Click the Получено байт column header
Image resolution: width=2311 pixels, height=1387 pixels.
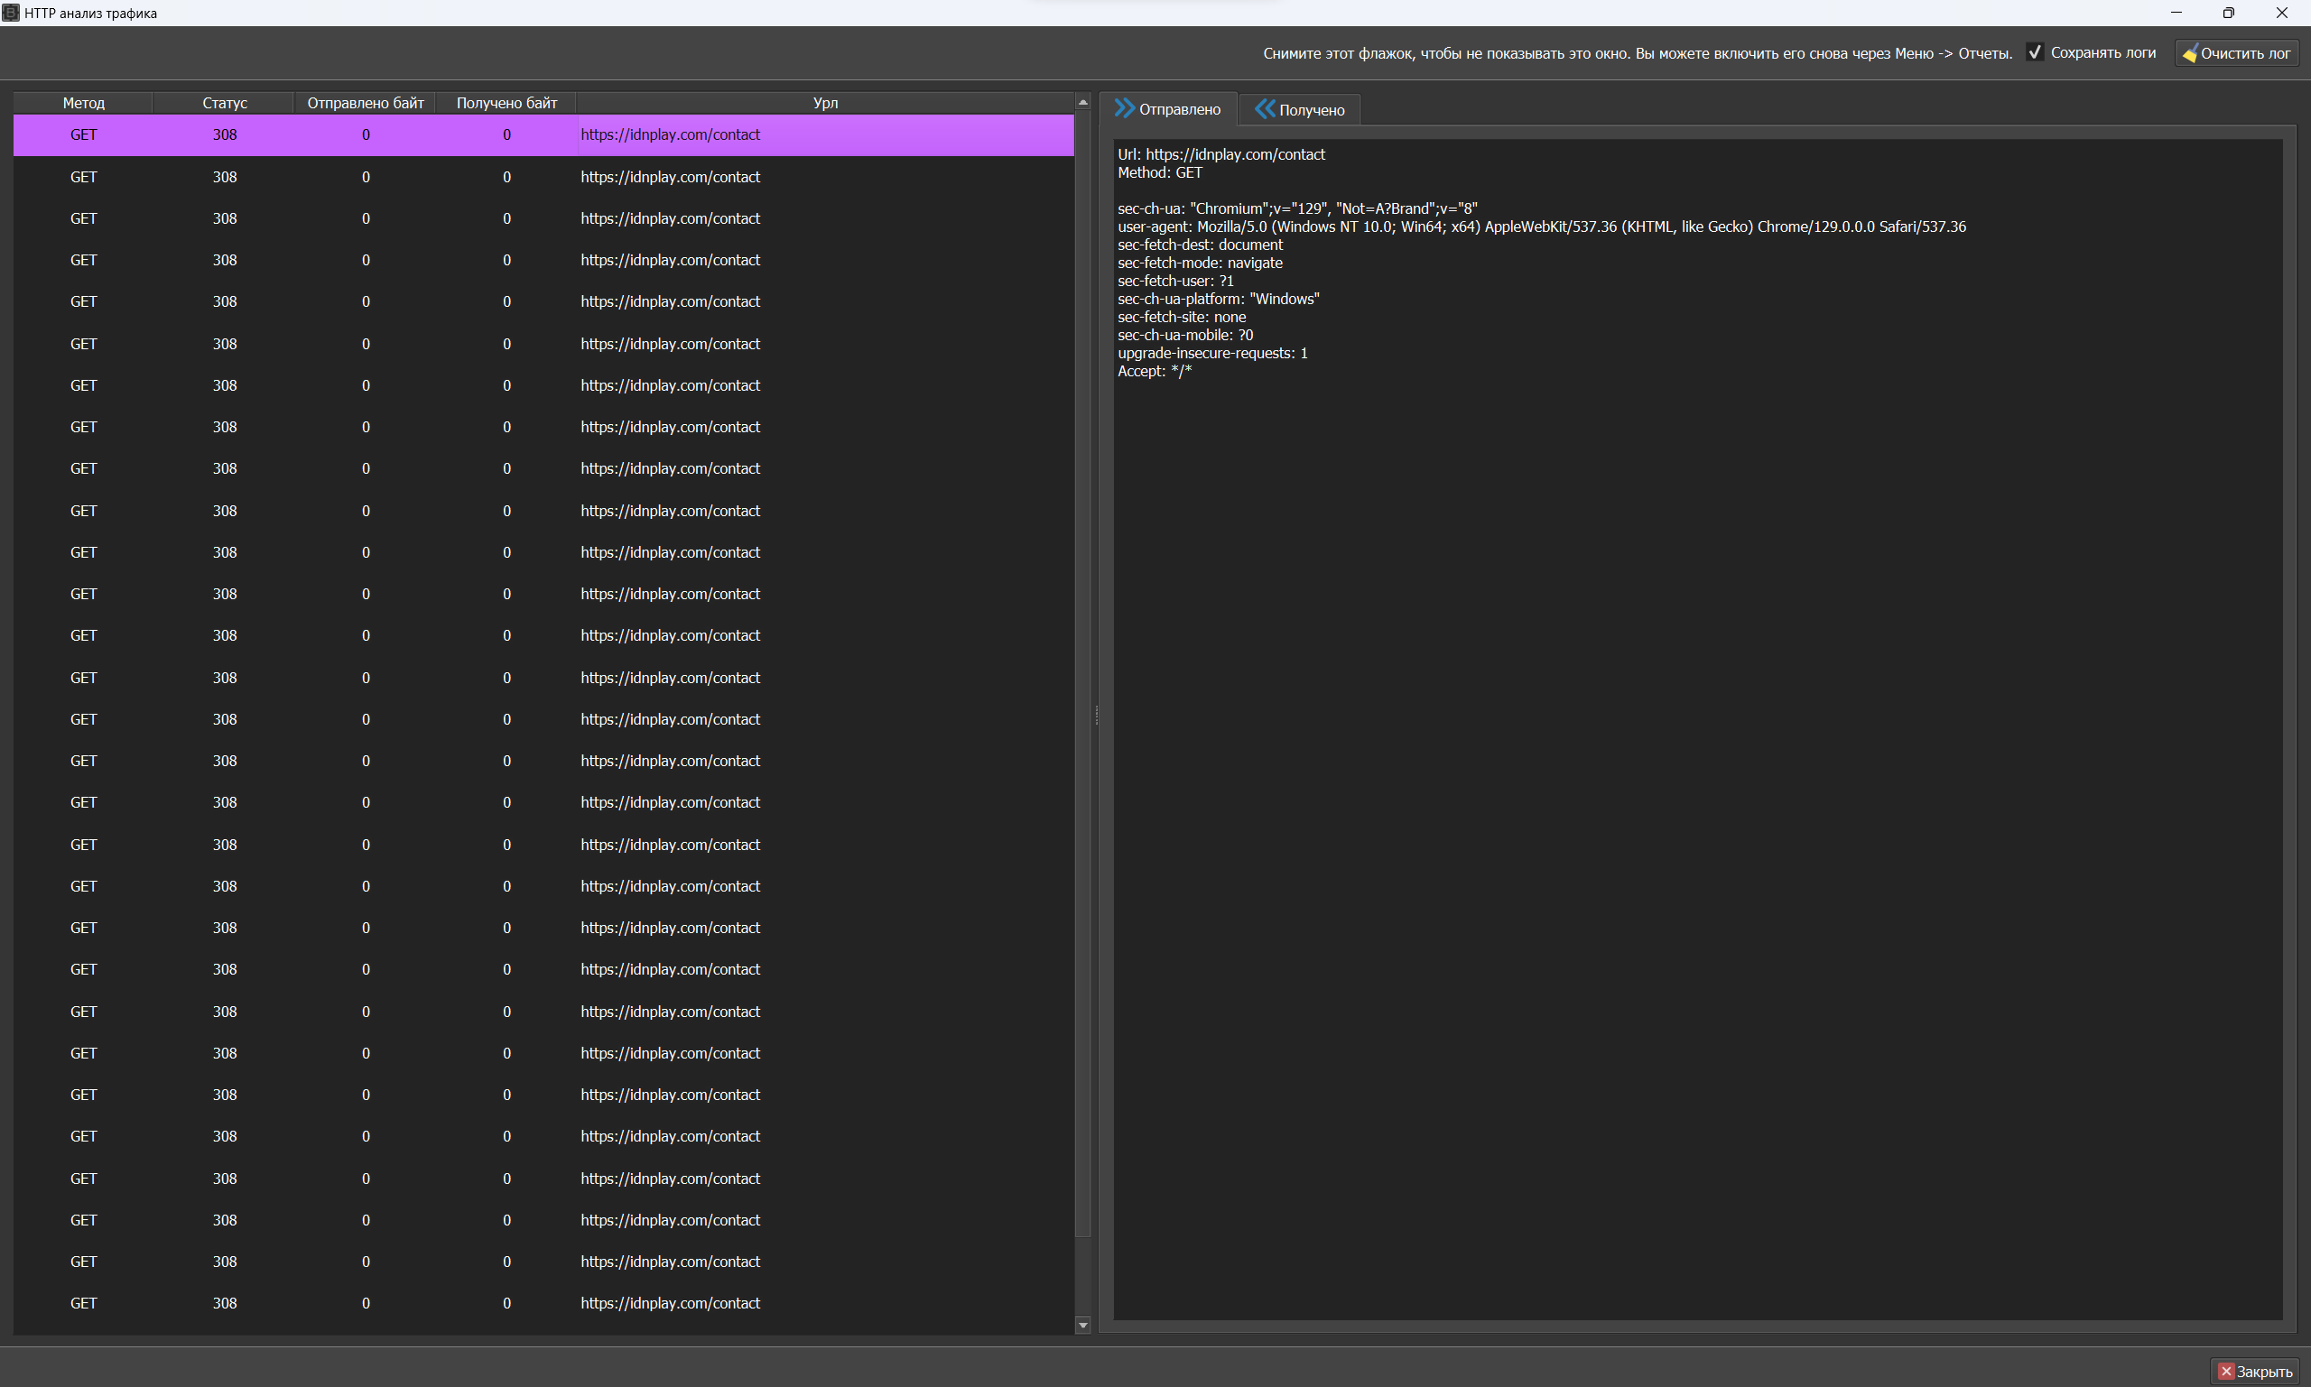click(x=506, y=103)
